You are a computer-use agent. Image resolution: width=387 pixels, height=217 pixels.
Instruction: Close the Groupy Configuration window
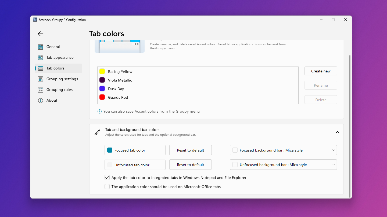point(346,20)
